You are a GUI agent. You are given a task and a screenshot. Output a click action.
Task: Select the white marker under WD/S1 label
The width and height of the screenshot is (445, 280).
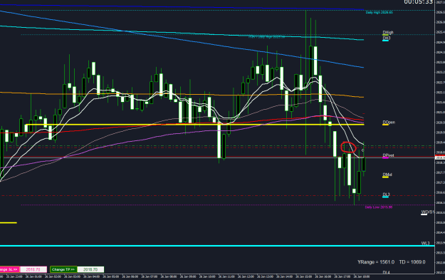pos(424,214)
